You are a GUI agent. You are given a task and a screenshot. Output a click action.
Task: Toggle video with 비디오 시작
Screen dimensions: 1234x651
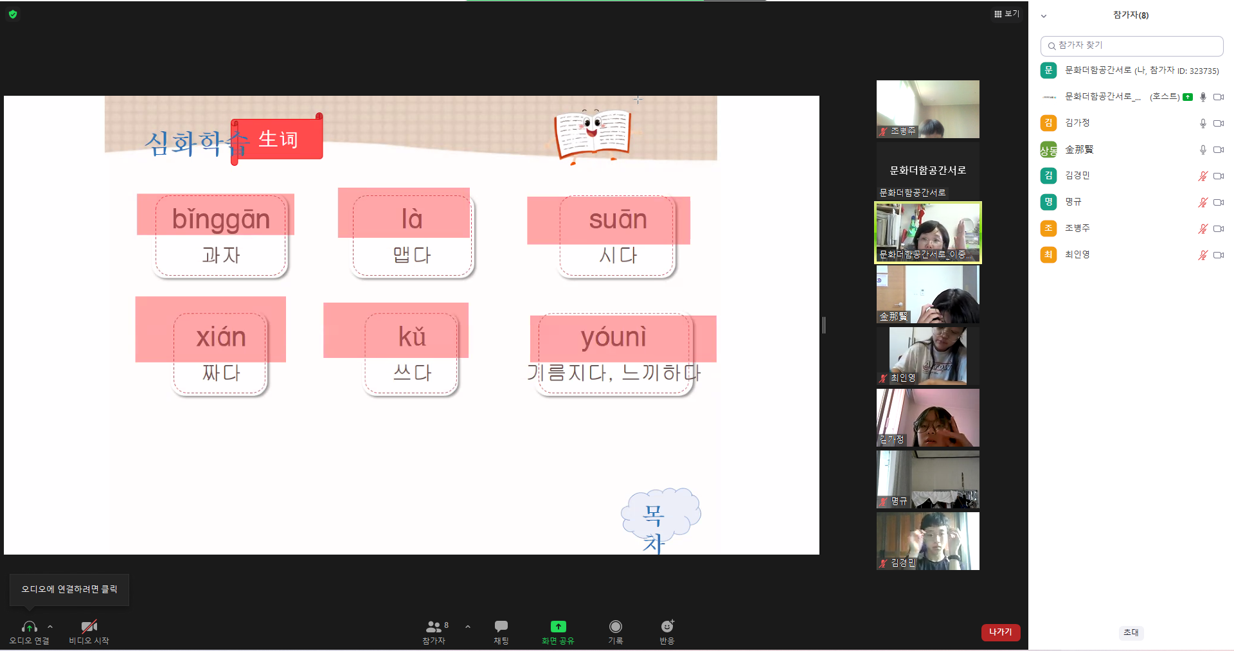[x=89, y=630]
